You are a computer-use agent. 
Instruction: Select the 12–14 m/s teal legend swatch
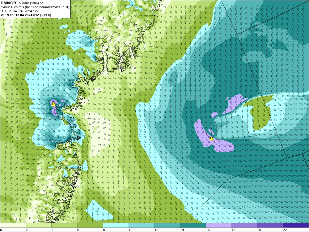[x=167, y=225]
